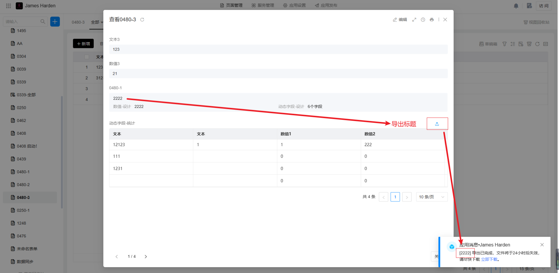This screenshot has height=273, width=559.
Task: Click the 编辑 edit button
Action: point(400,20)
